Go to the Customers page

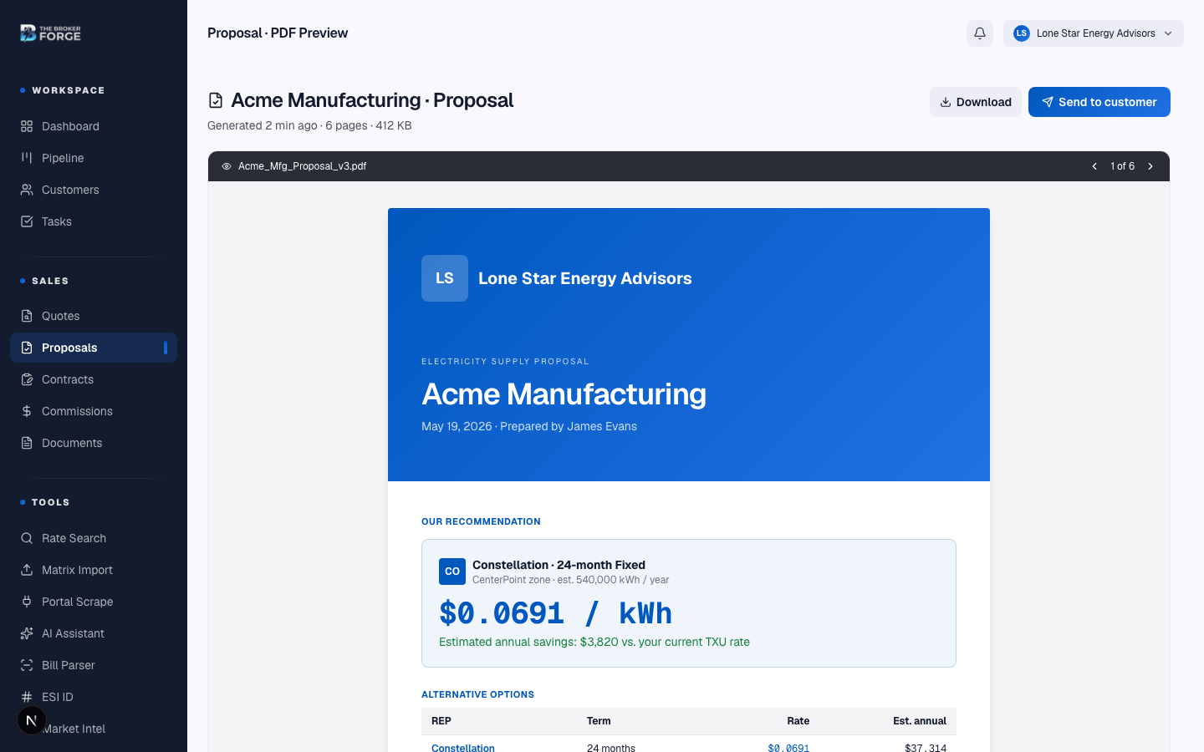(94, 190)
